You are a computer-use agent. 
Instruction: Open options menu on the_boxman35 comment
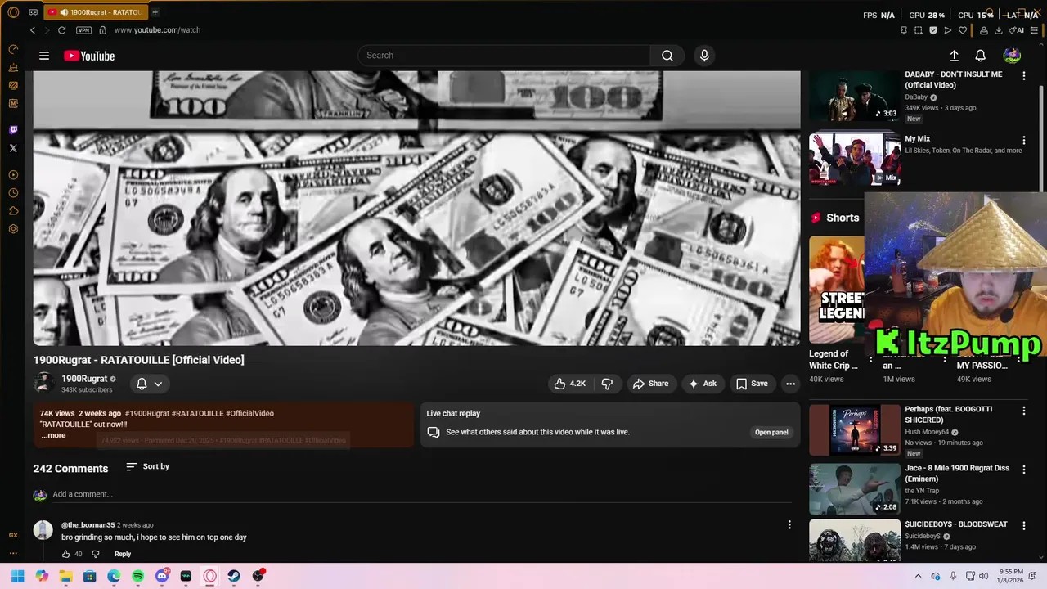(x=789, y=525)
